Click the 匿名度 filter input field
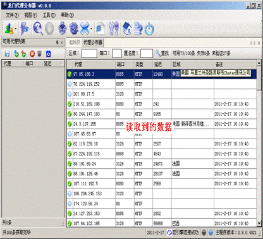This screenshot has width=263, height=239. pyautogui.click(x=147, y=53)
